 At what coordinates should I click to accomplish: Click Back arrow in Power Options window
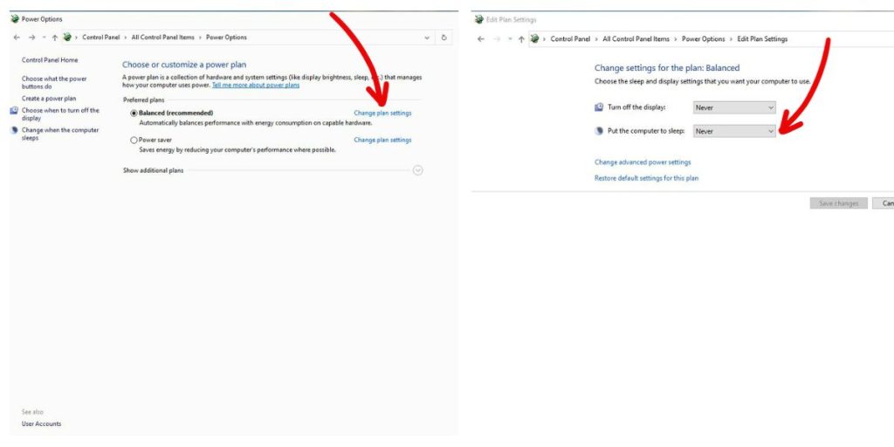point(17,38)
